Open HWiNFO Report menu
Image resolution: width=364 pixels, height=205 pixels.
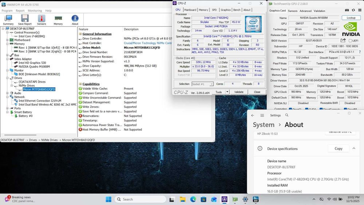click(20, 11)
